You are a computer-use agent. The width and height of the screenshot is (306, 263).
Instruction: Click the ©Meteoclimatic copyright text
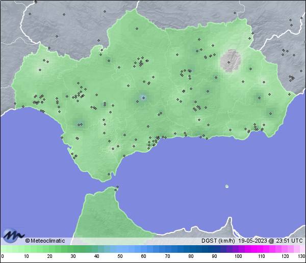pos(45,241)
